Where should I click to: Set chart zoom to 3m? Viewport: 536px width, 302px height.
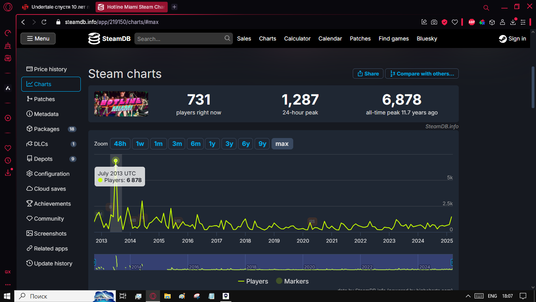pos(177,144)
